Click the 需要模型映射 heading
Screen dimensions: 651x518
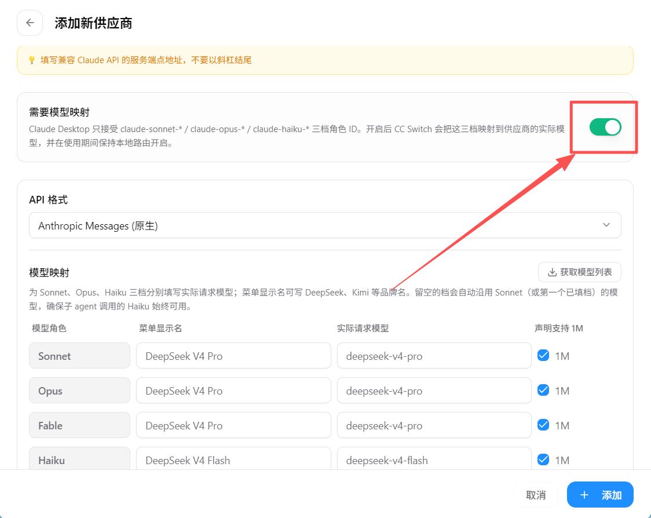coord(60,112)
